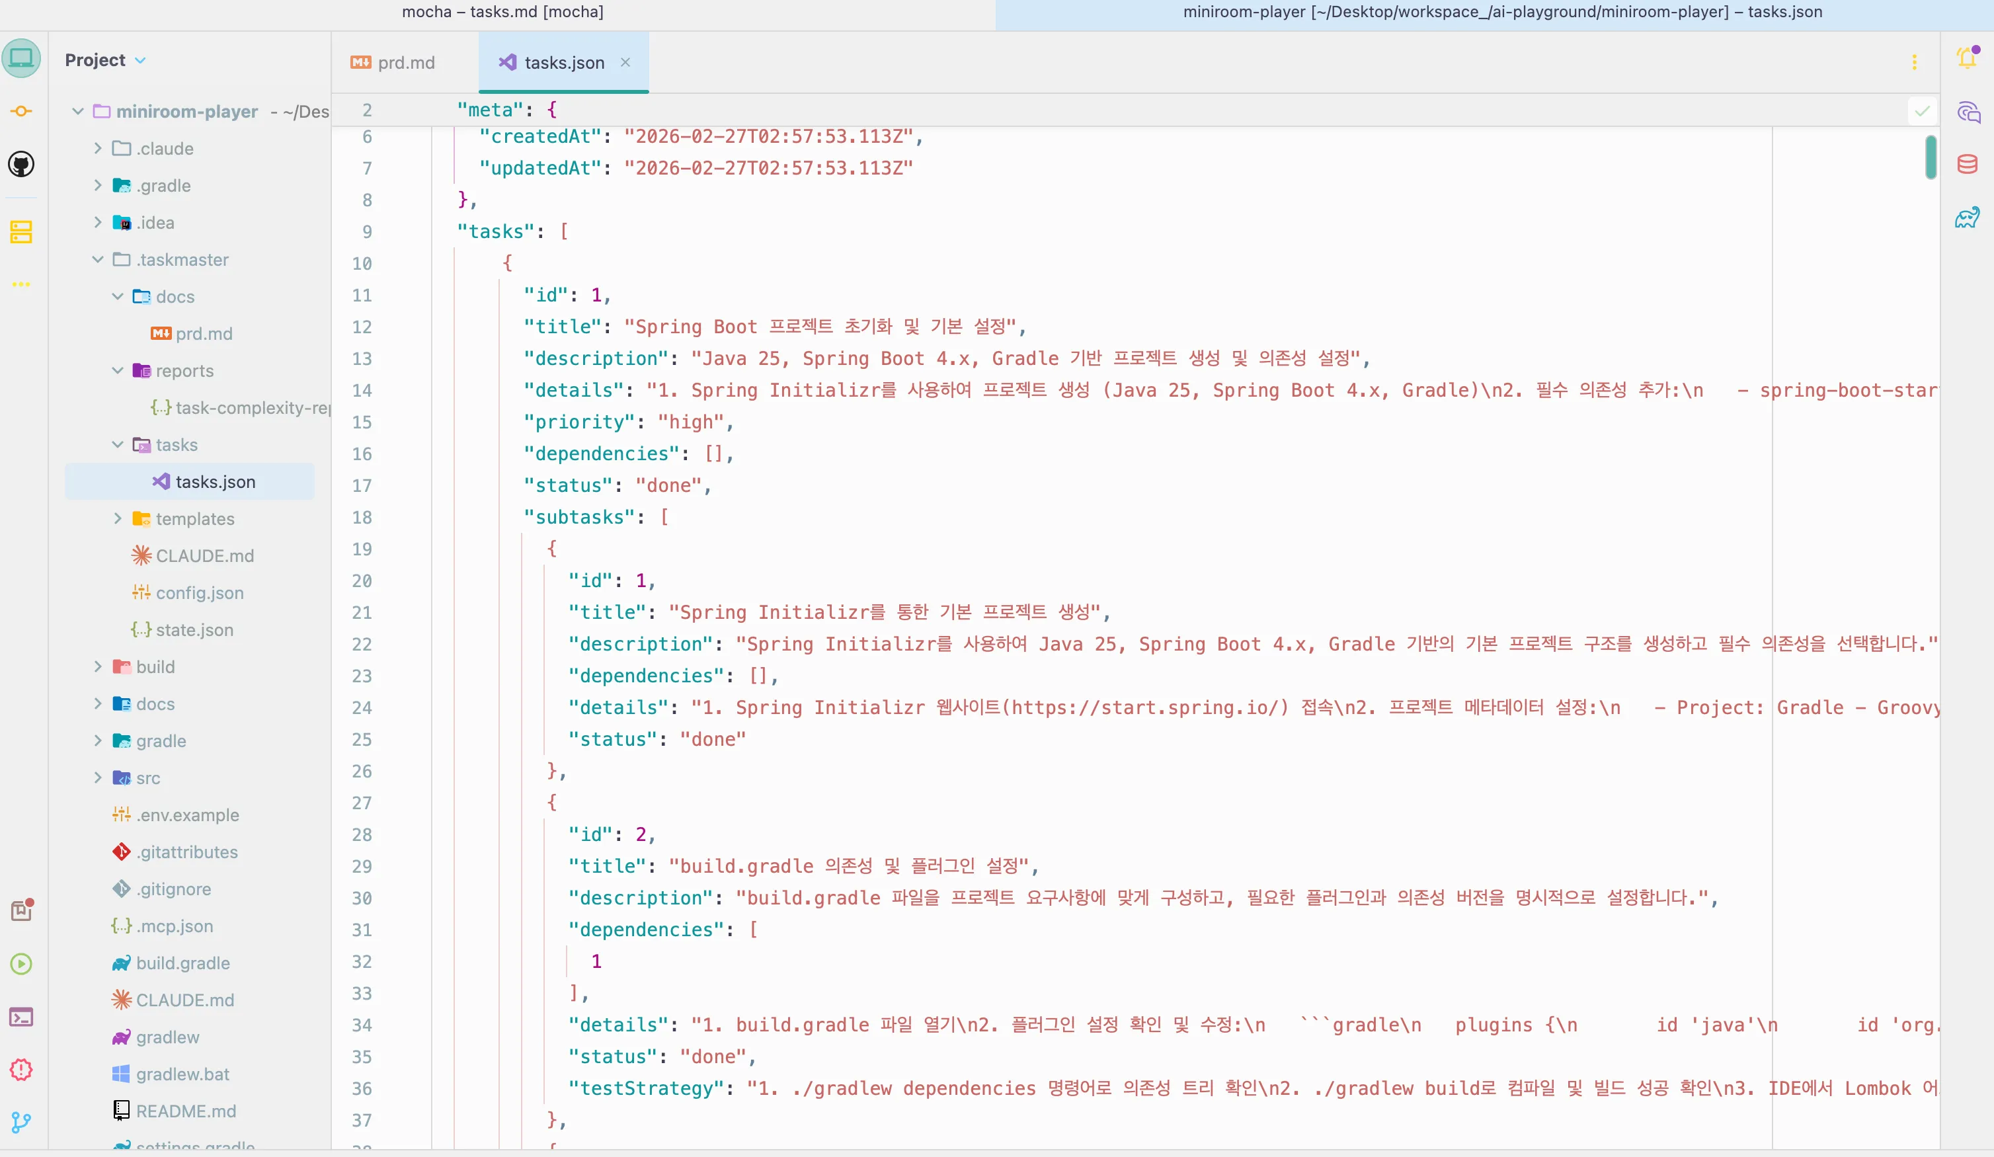This screenshot has width=1994, height=1157.
Task: Open the Run tool window icon
Action: click(x=21, y=964)
